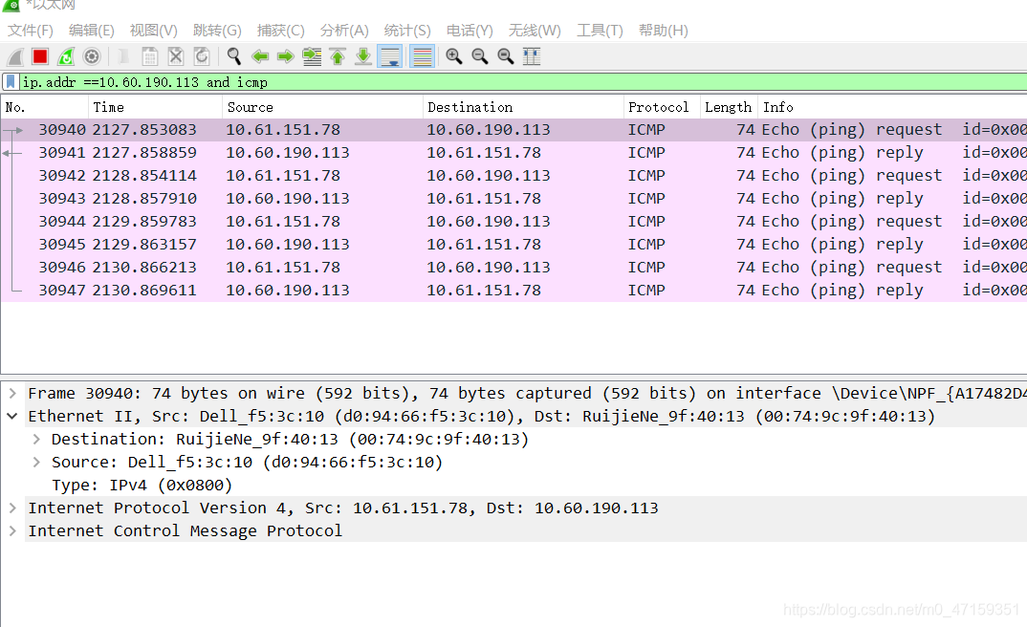Open the 统计(S) menu
The image size is (1027, 627).
[x=406, y=31]
